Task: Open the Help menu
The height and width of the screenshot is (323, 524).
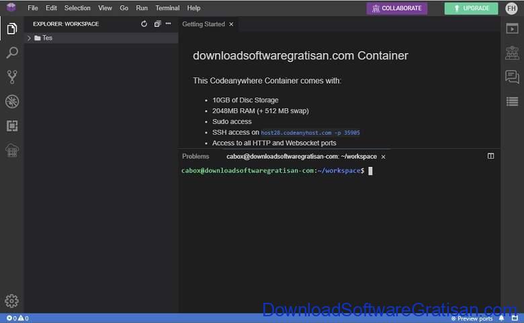Action: [x=193, y=8]
